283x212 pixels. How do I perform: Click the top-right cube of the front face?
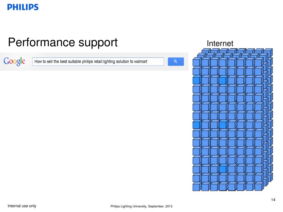point(258,63)
